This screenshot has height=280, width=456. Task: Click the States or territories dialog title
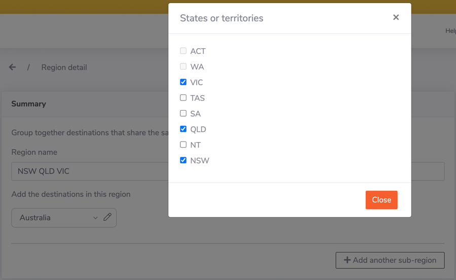click(x=221, y=18)
